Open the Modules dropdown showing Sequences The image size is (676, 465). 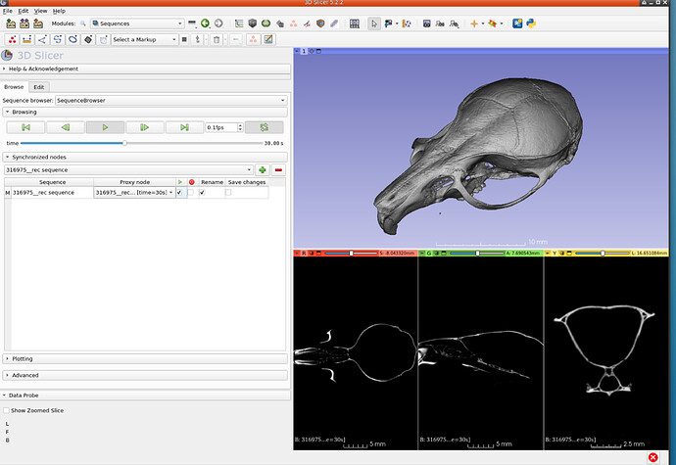pos(138,23)
